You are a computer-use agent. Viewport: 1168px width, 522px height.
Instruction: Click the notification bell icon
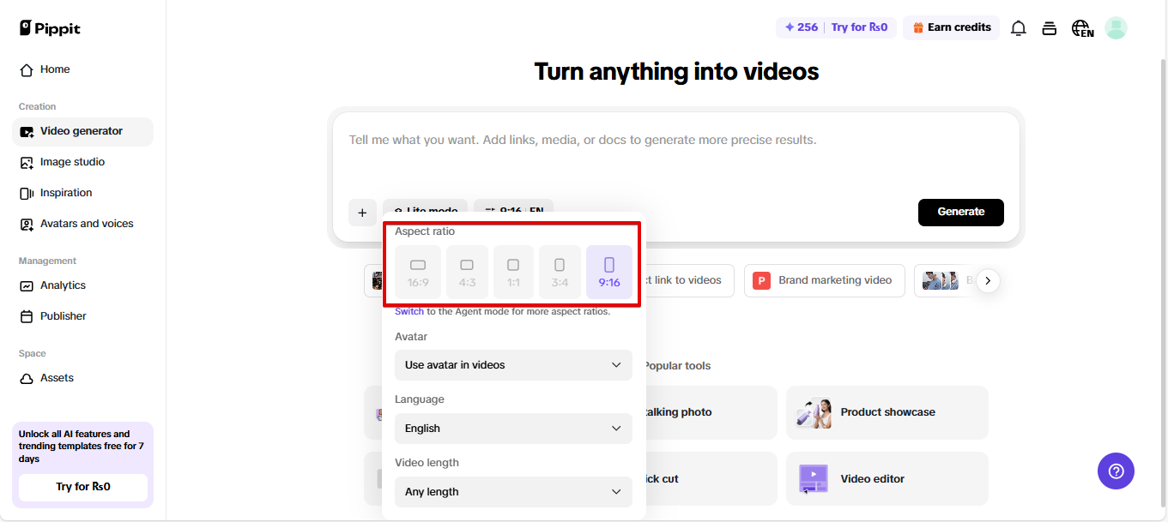[1019, 28]
